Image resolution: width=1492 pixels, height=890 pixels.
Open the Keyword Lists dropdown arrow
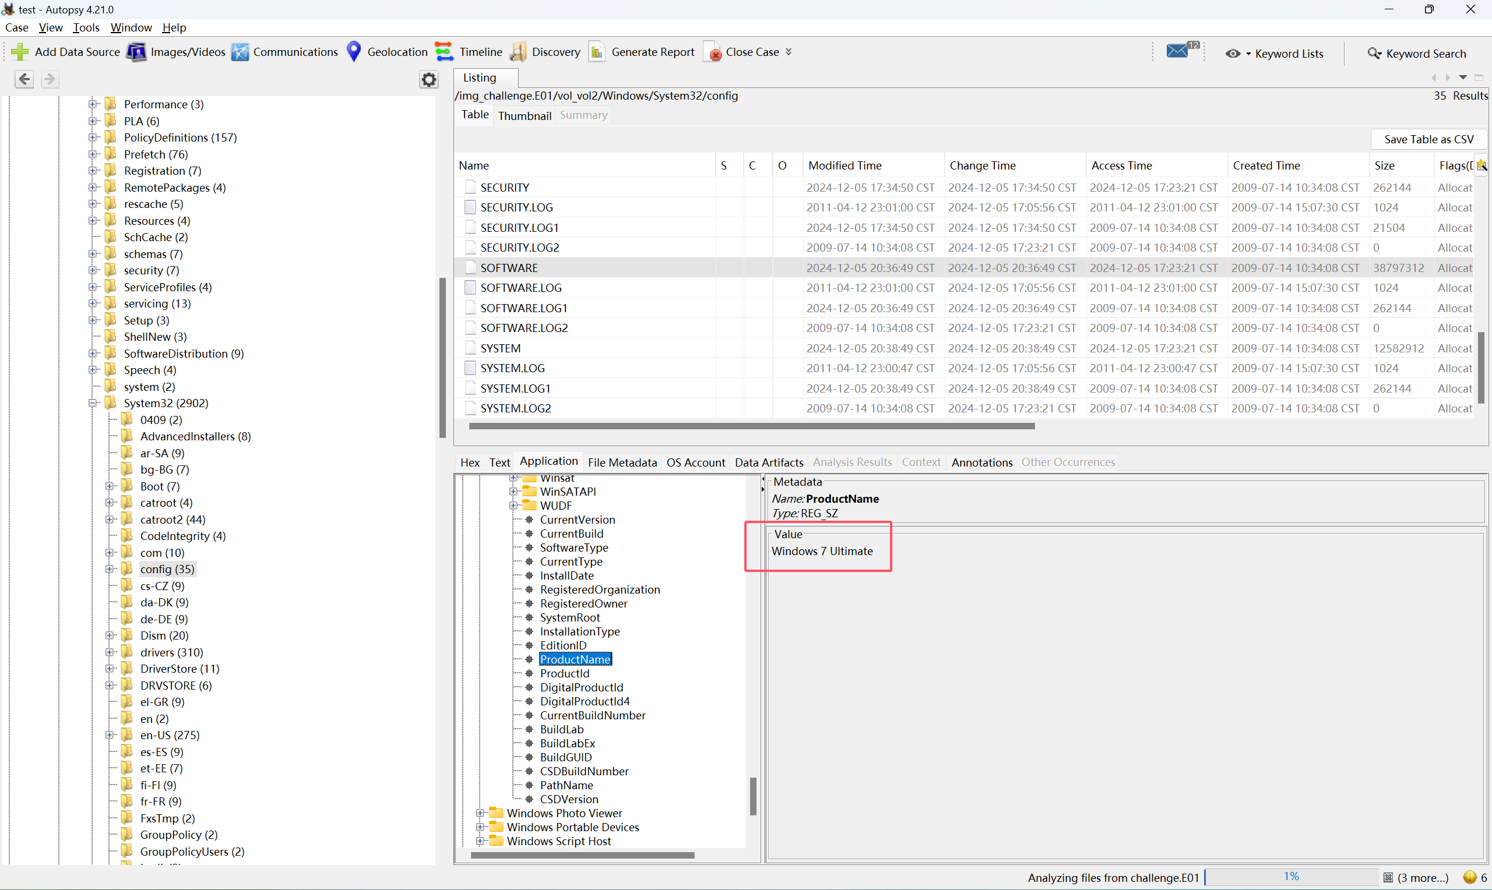point(1248,54)
